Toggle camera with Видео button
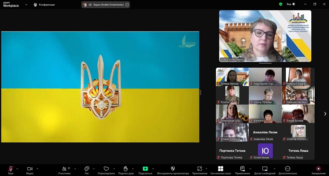The image size is (329, 176). (30, 170)
